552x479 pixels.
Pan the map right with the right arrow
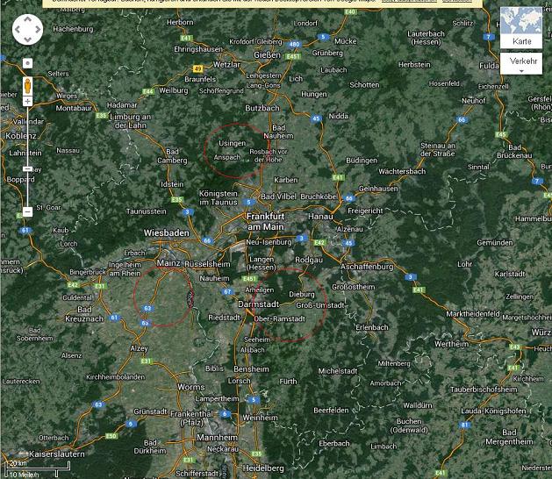[38, 30]
